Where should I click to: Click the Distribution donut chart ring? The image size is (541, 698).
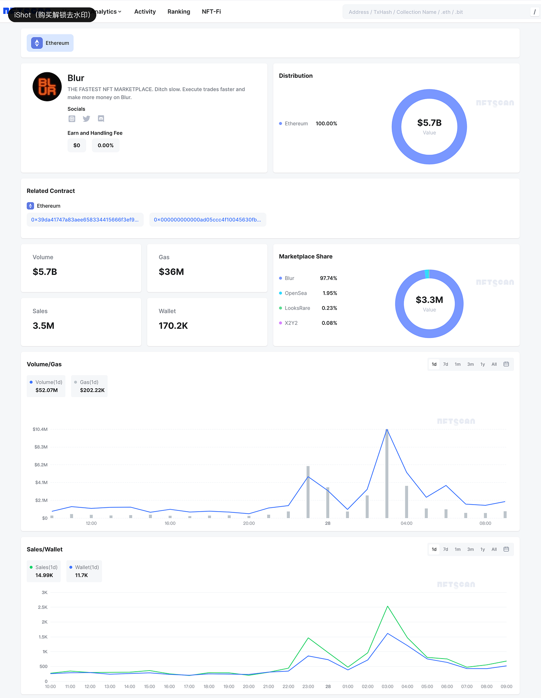coord(396,127)
